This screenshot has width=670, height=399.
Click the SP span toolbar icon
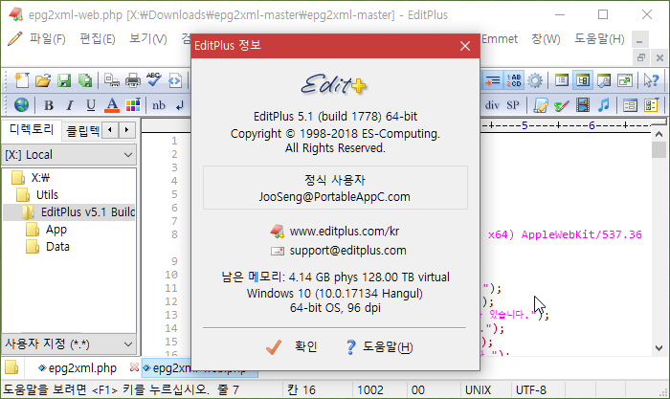tap(513, 105)
